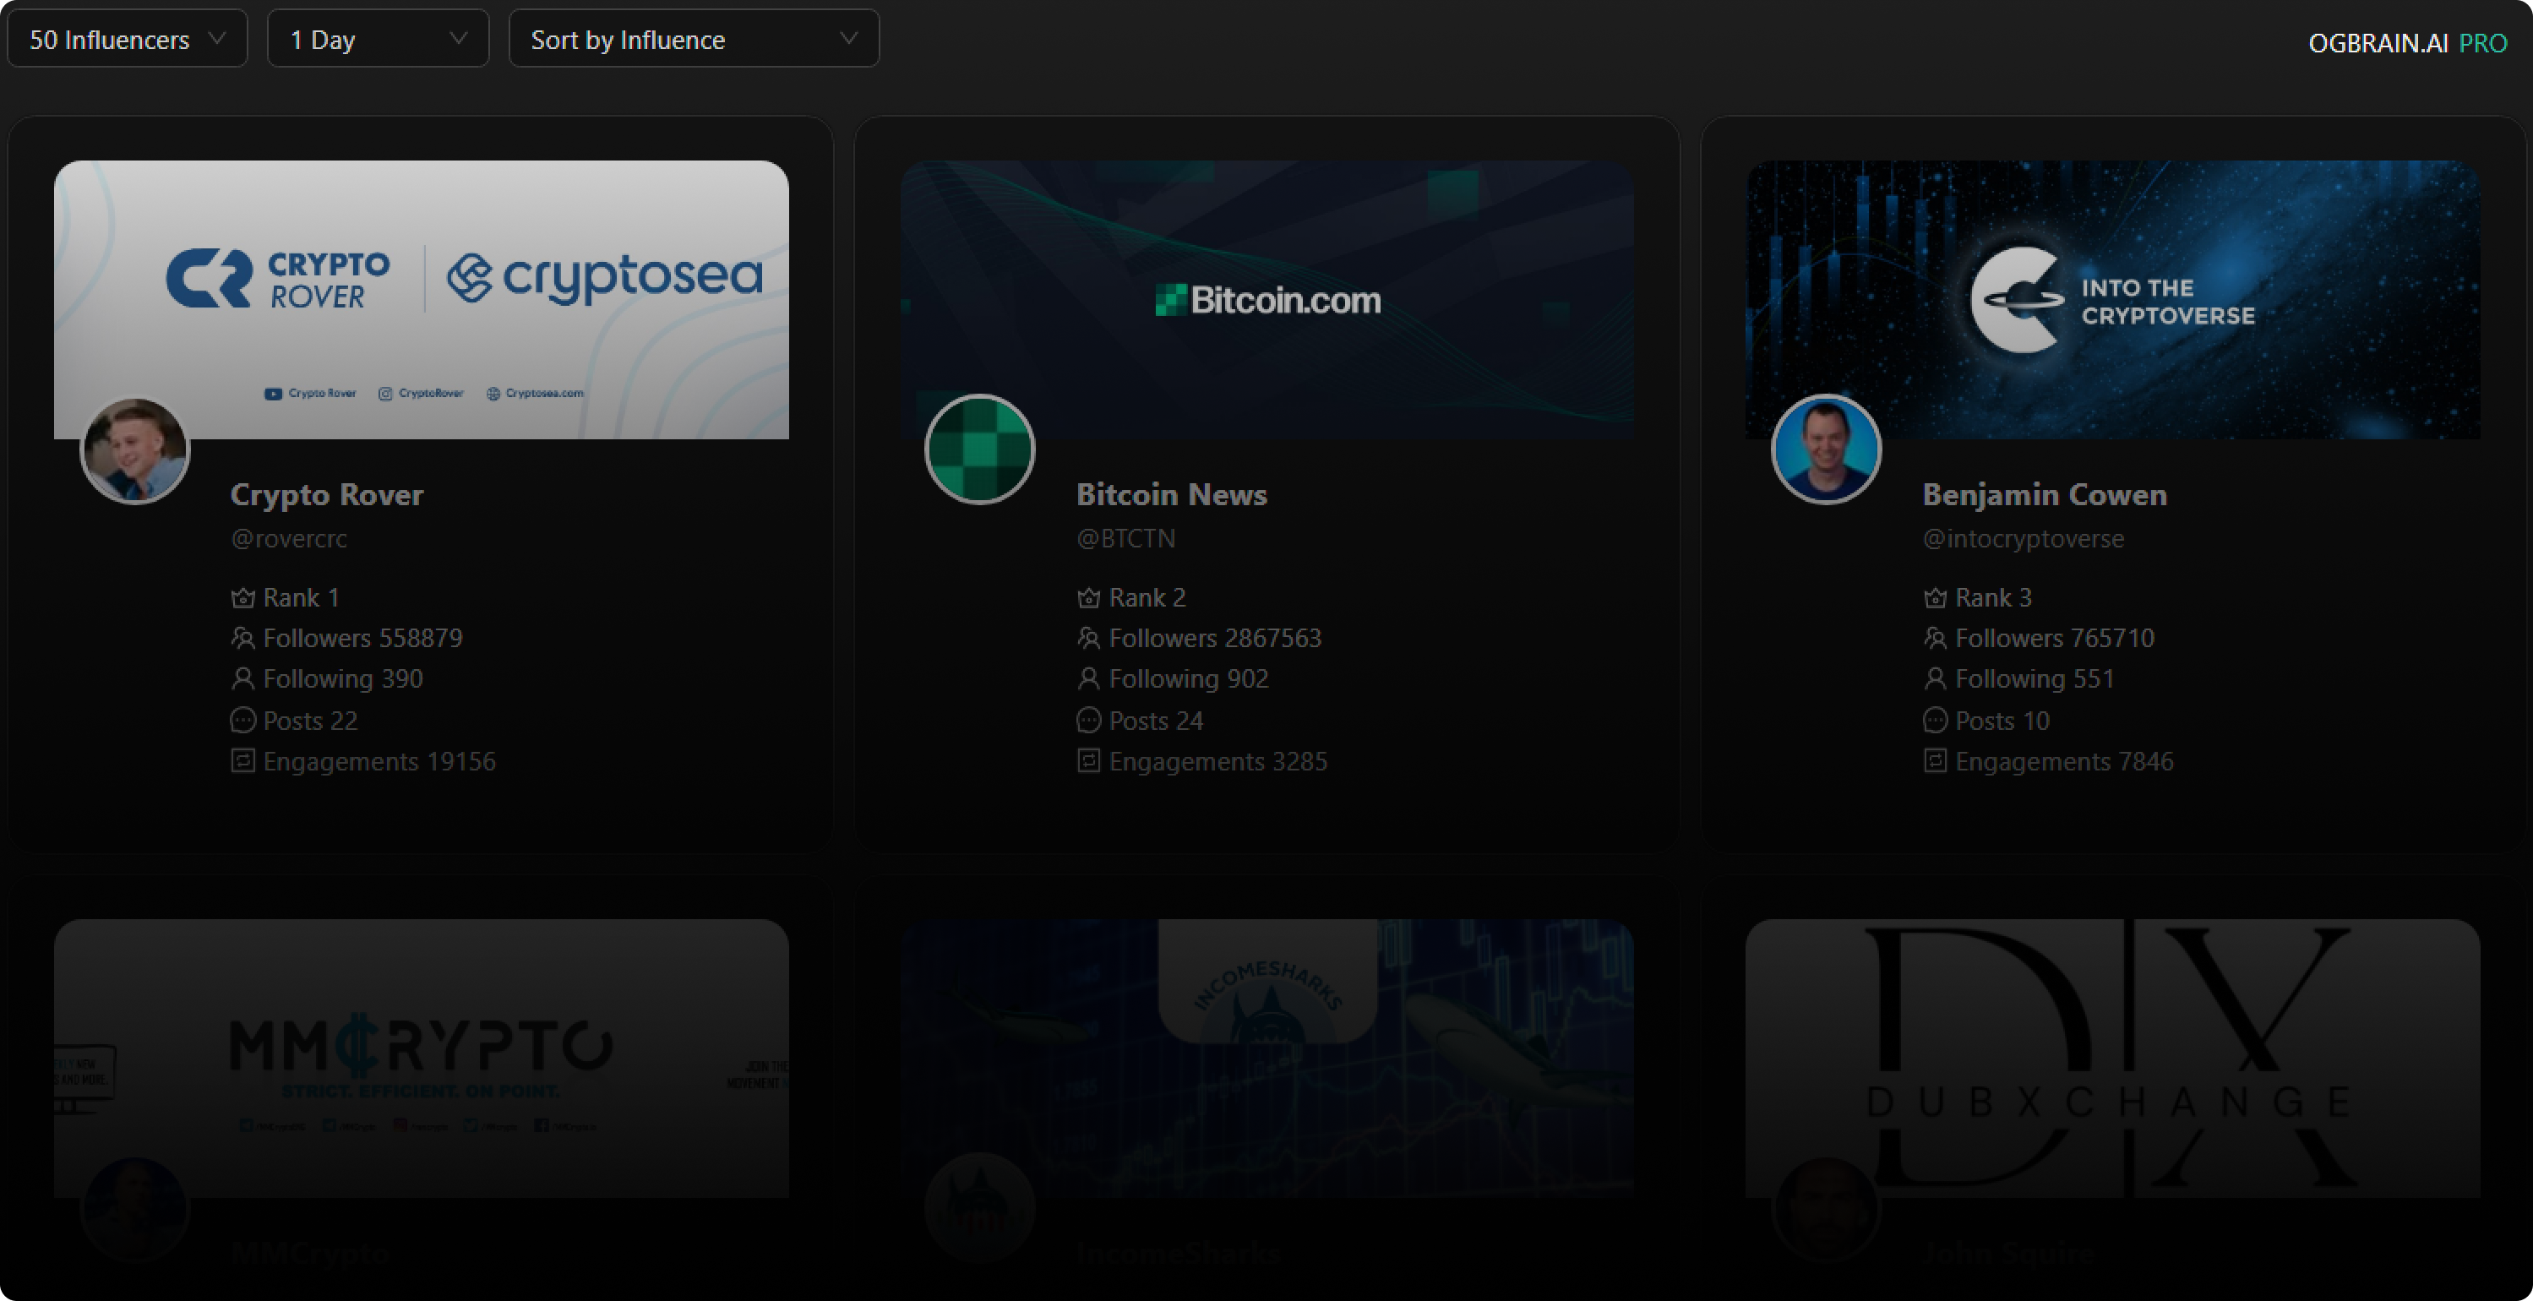Click the Followers 765710 text
2533x1301 pixels.
pos(2055,638)
